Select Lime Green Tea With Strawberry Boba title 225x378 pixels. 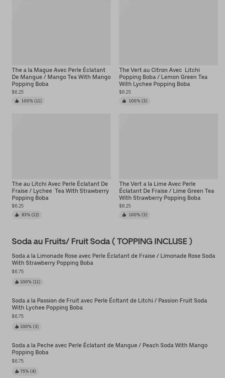(x=167, y=191)
